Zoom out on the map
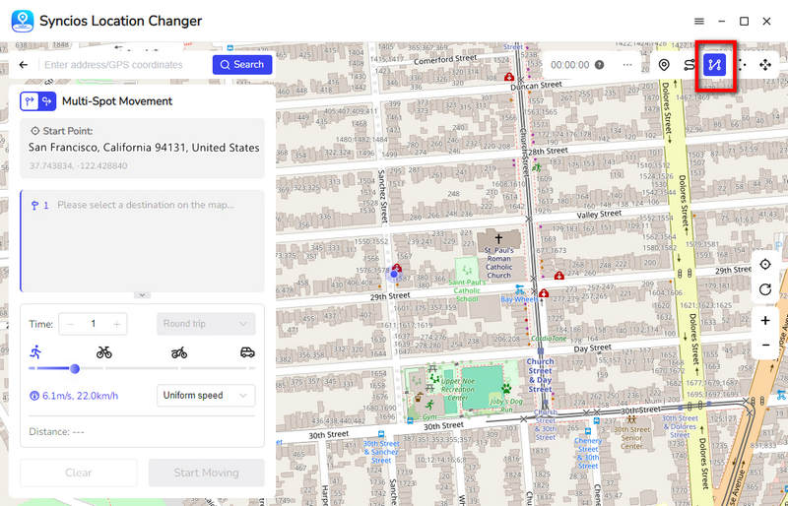The height and width of the screenshot is (506, 788). (765, 346)
